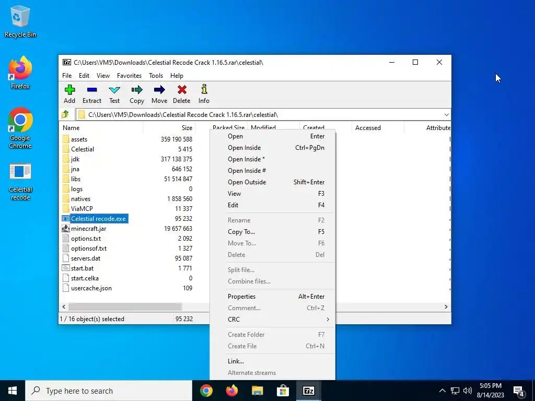The image size is (535, 401).
Task: Choose Open Inside # in context menu
Action: coord(273,171)
